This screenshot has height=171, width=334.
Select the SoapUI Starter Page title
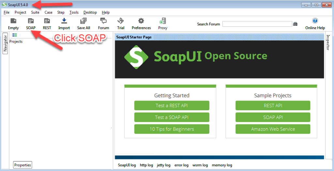point(134,37)
